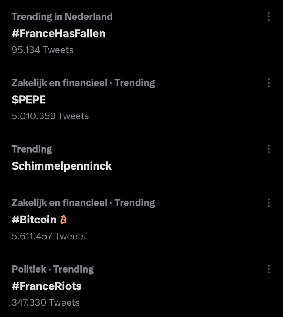
Task: Open the #FranceRiots hashtag
Action: pyautogui.click(x=47, y=286)
